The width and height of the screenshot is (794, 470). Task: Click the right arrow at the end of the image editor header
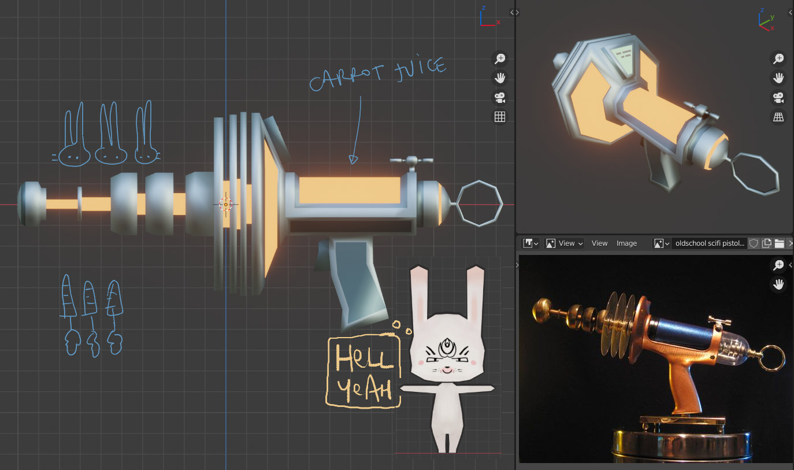[x=791, y=243]
